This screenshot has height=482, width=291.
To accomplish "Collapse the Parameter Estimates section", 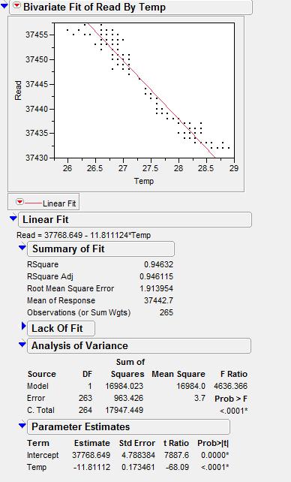I will coord(22,426).
